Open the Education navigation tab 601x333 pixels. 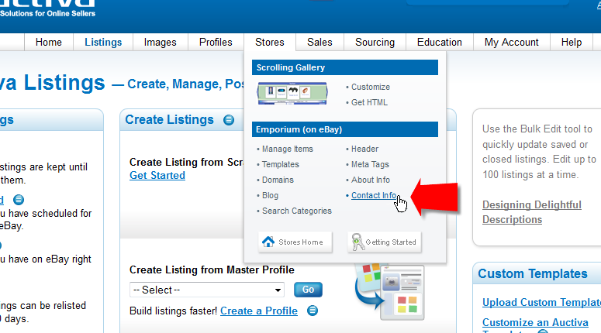(x=440, y=42)
